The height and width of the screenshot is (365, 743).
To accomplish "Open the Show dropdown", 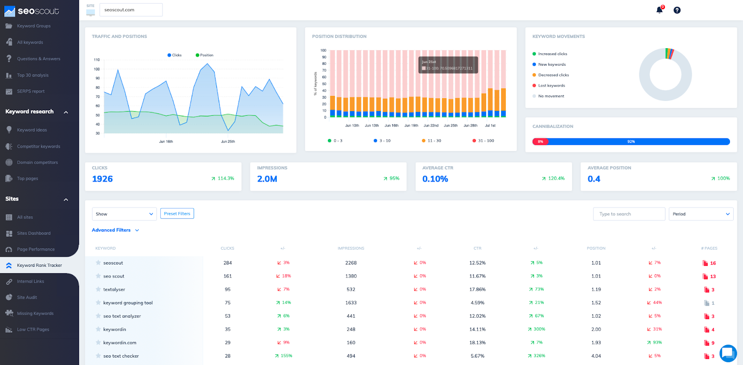I will 124,214.
